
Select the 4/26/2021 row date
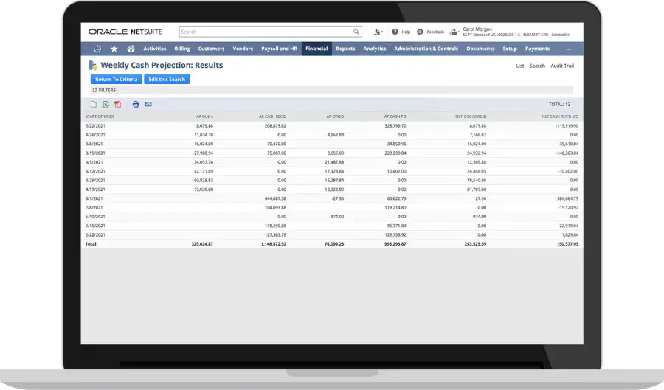coord(95,135)
